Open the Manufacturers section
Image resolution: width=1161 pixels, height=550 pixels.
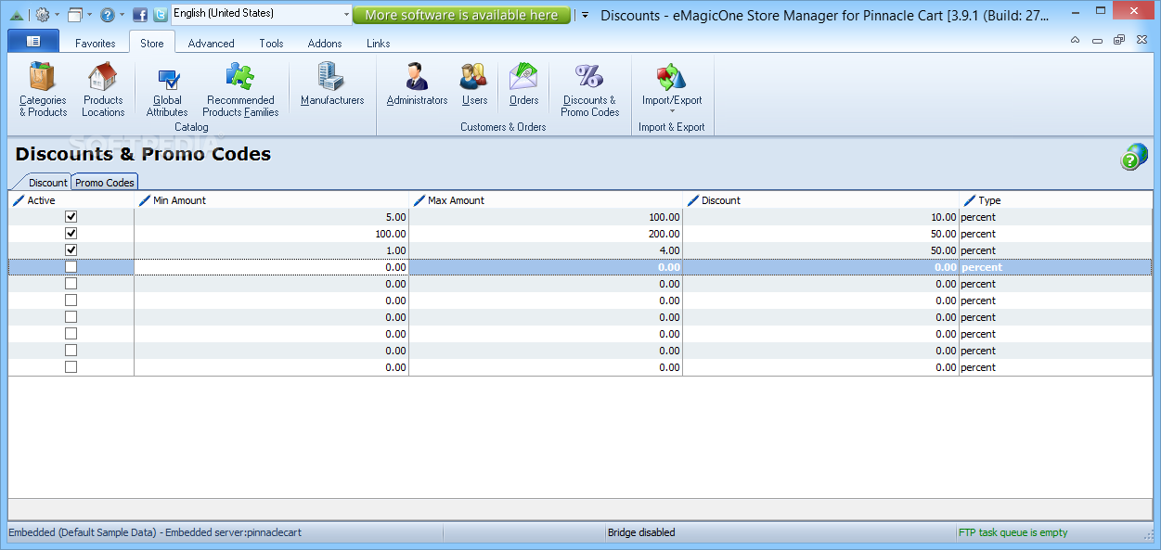click(x=332, y=84)
